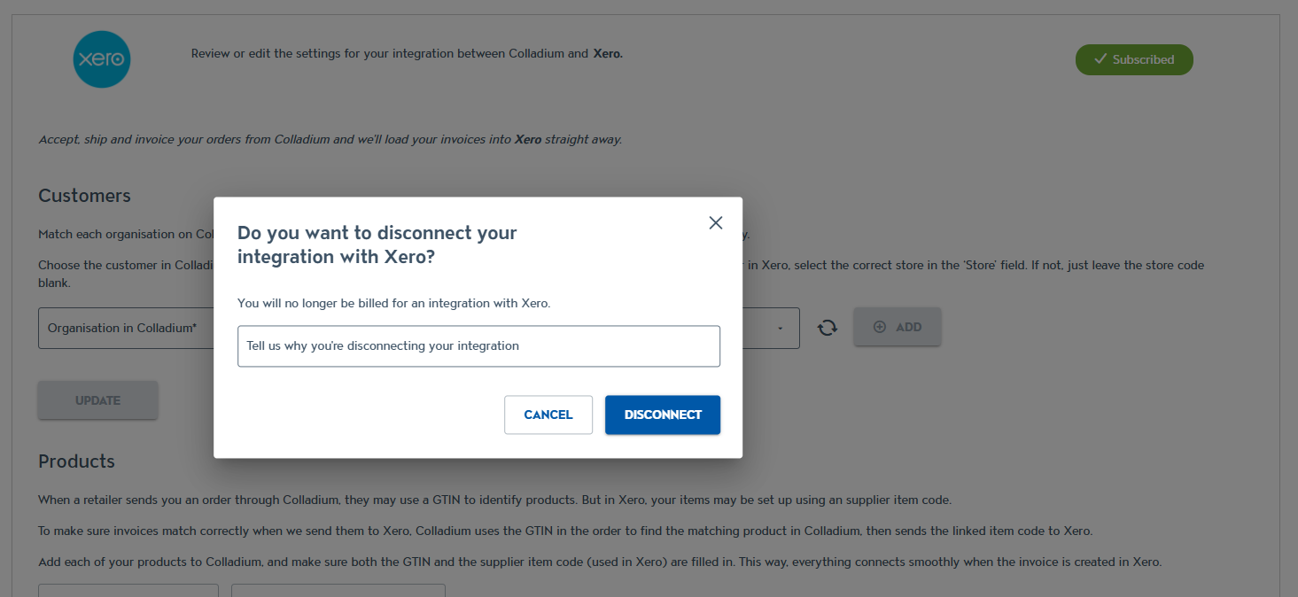Click the dropdown arrow left of refresh icon
Screen dimensions: 1298x597
780,329
